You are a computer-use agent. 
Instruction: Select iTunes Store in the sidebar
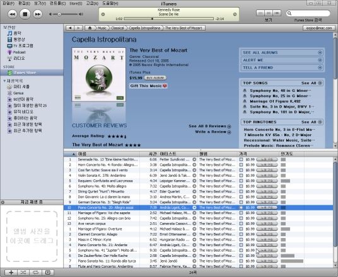32,72
